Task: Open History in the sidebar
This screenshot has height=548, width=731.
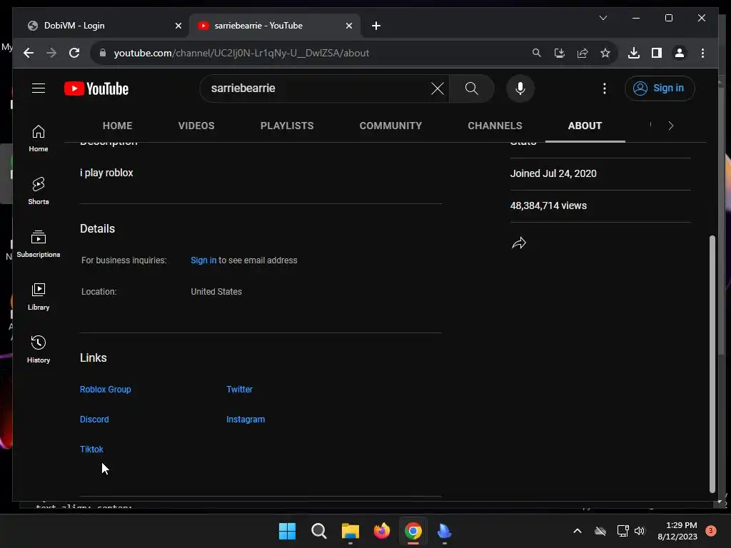Action: pyautogui.click(x=39, y=350)
